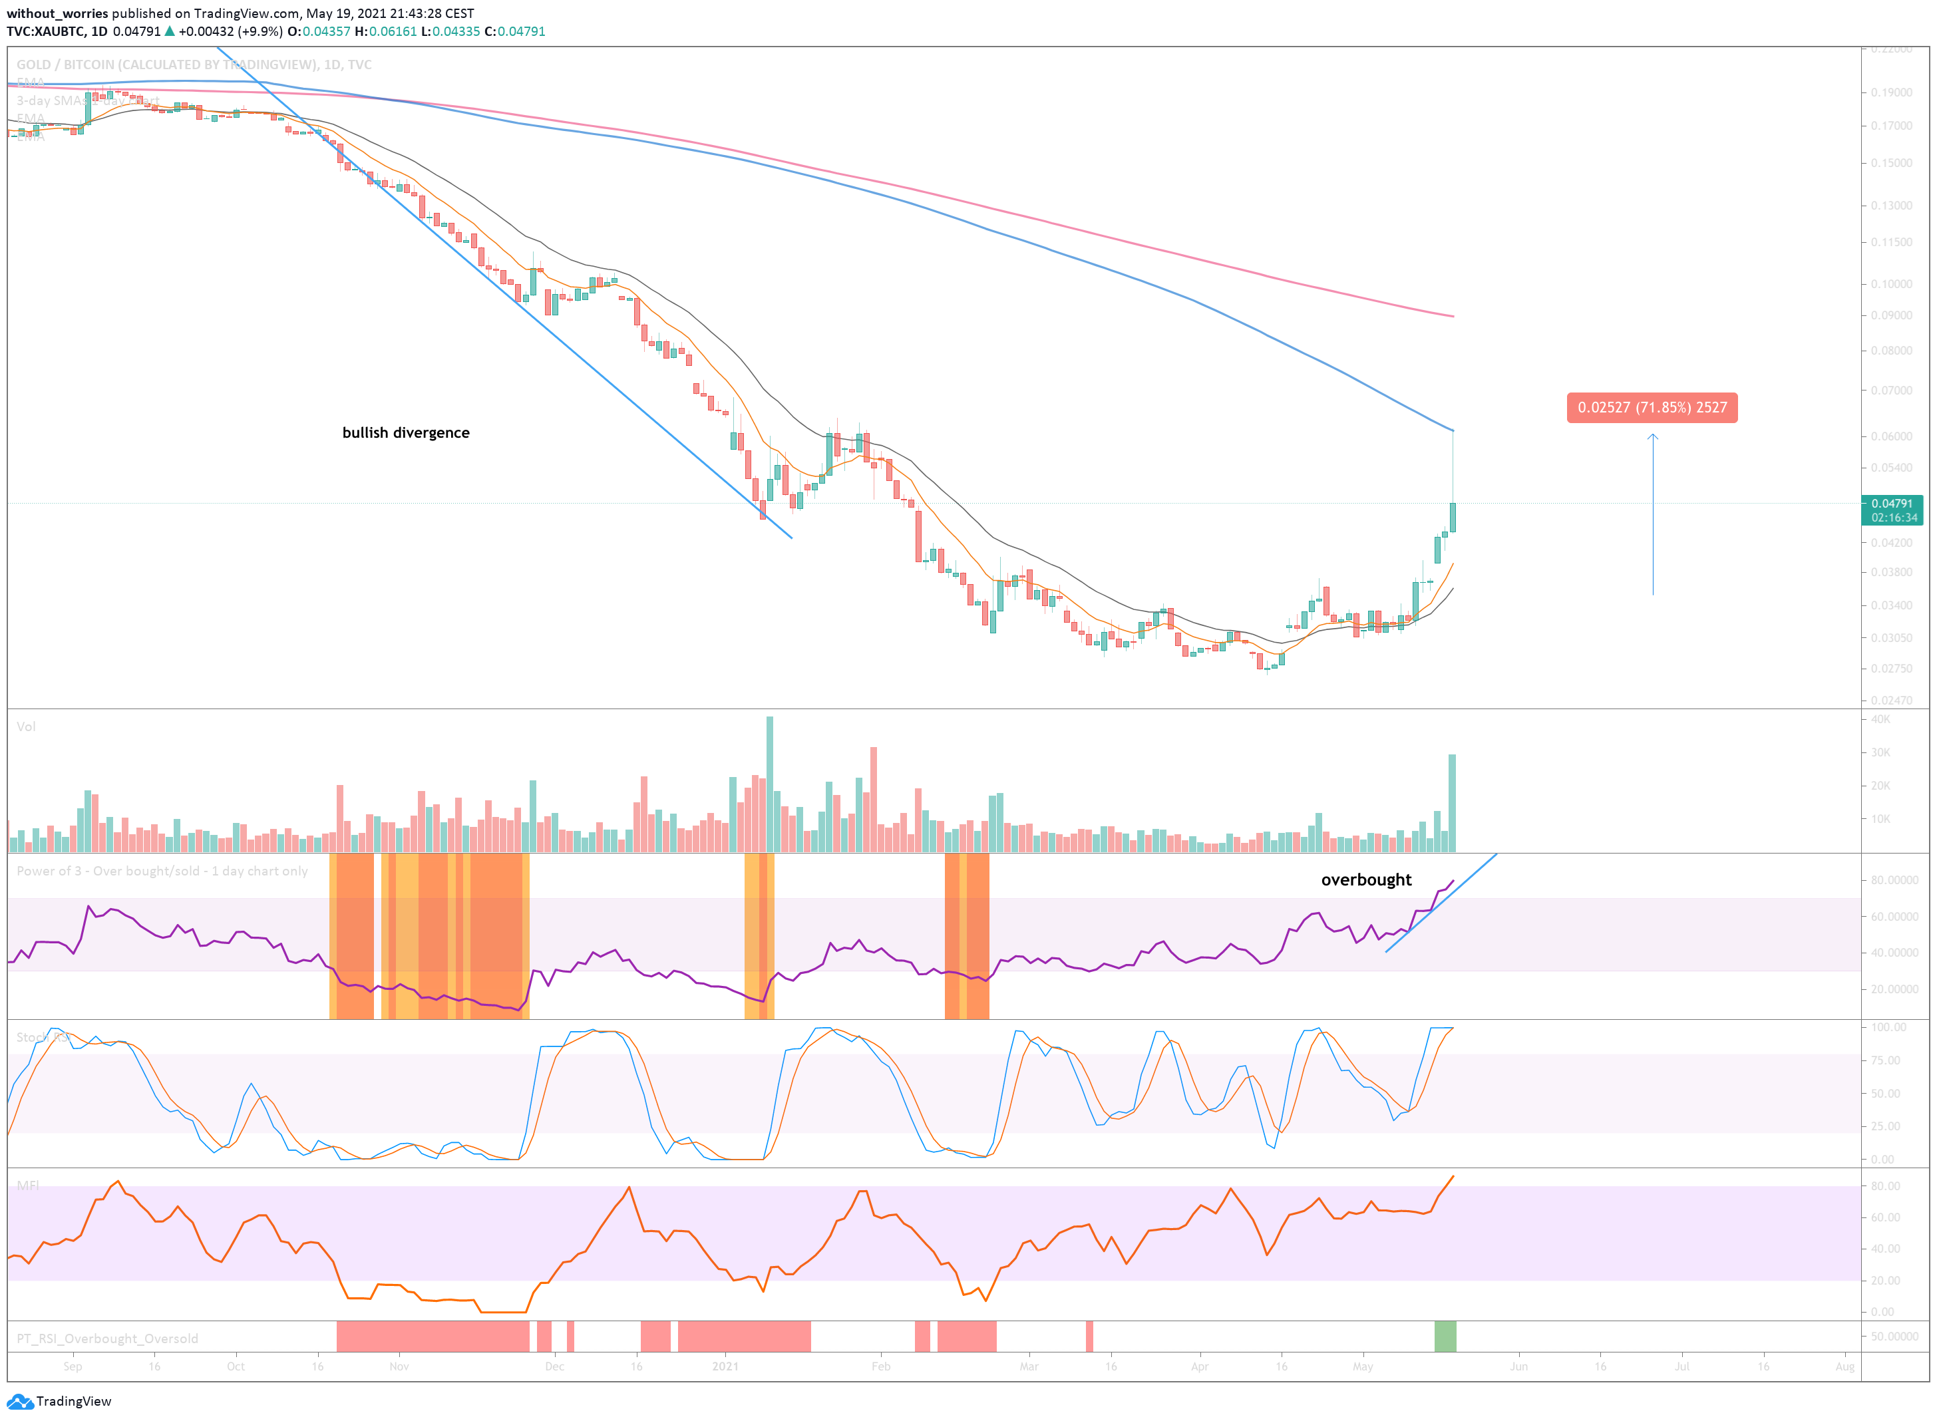Click the 'overbought' text annotation
This screenshot has width=1937, height=1421.
(1366, 879)
